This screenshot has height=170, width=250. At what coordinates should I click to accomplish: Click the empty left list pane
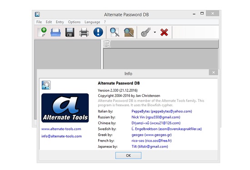[x=67, y=54]
